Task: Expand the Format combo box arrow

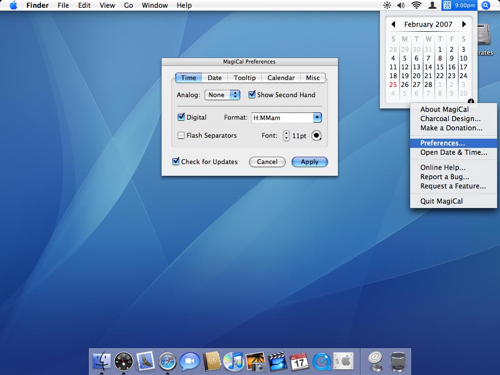Action: click(317, 118)
